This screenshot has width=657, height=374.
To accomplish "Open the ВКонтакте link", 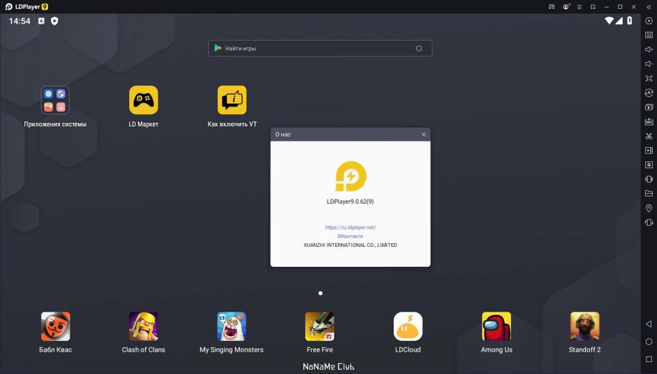I will point(350,236).
